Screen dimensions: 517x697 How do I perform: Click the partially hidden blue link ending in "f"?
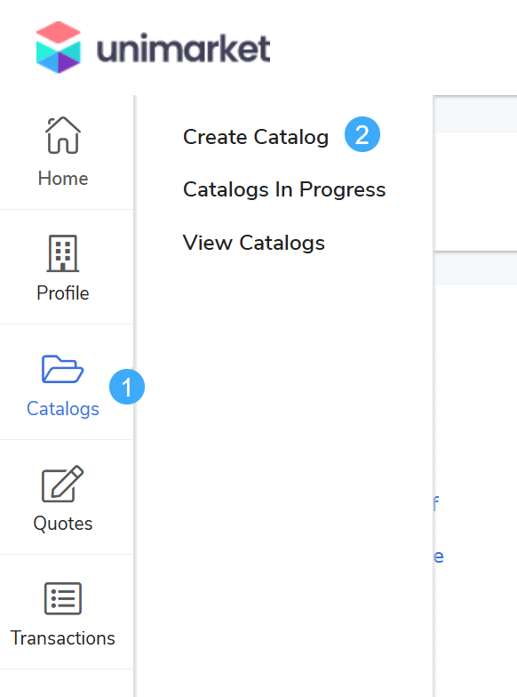click(436, 504)
